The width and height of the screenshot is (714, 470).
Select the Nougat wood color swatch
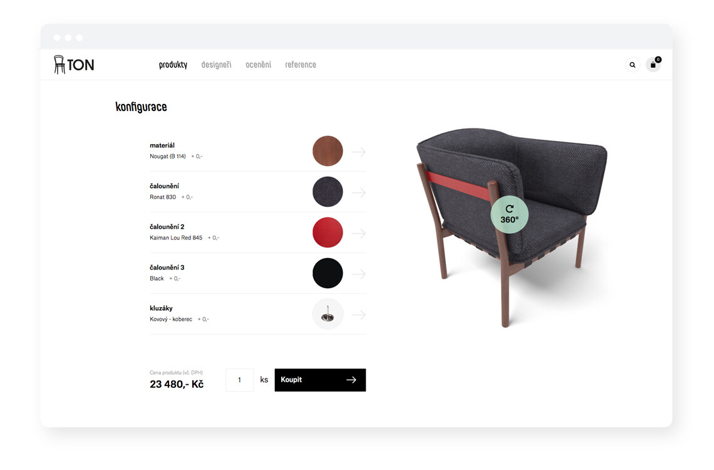click(328, 151)
